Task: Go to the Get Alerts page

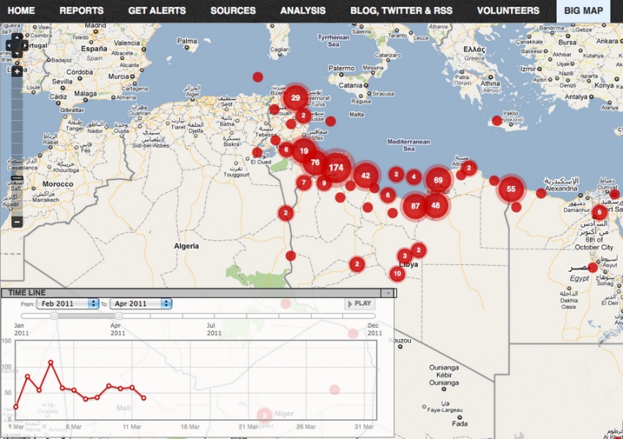Action: coord(157,11)
